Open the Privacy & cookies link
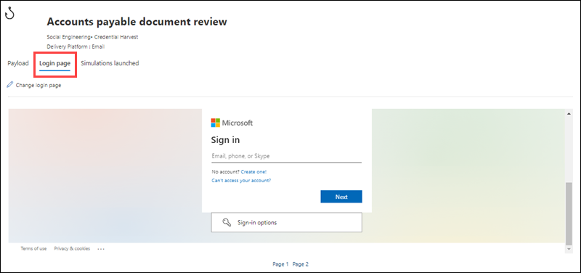The height and width of the screenshot is (273, 581). point(72,248)
